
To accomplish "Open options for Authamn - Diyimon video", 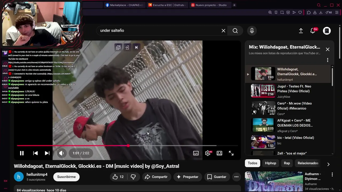I will pyautogui.click(x=332, y=175).
